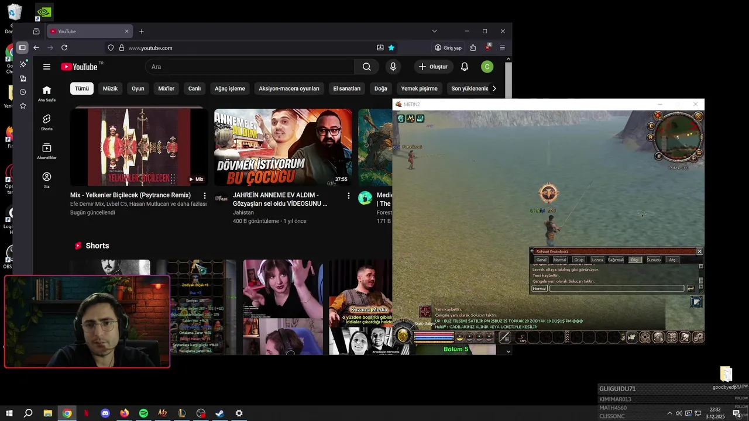Image resolution: width=749 pixels, height=421 pixels.
Task: Click Giriş yap in the browser toolbar
Action: [x=448, y=48]
